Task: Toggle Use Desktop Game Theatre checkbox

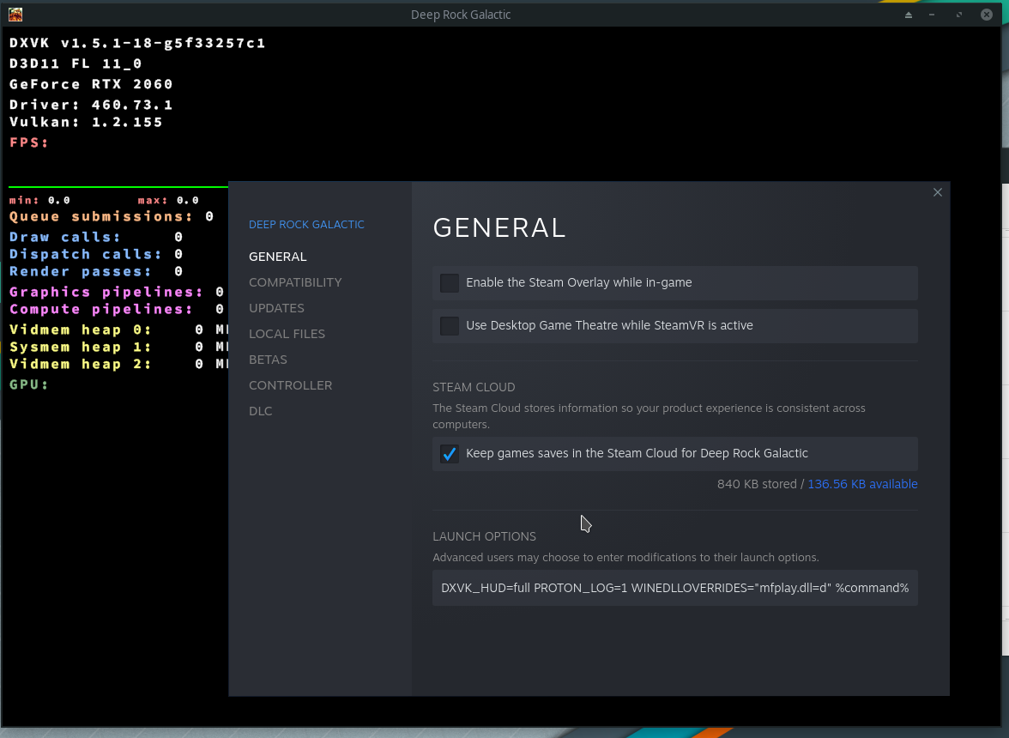Action: click(450, 325)
